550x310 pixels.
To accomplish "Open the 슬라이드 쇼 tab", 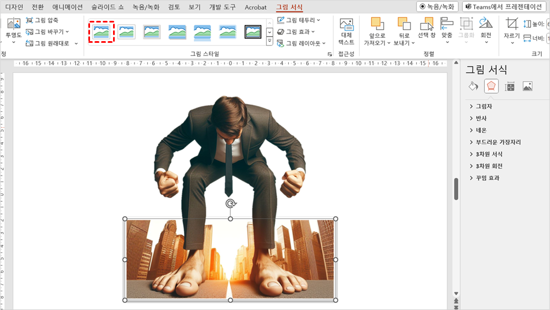I will point(108,7).
